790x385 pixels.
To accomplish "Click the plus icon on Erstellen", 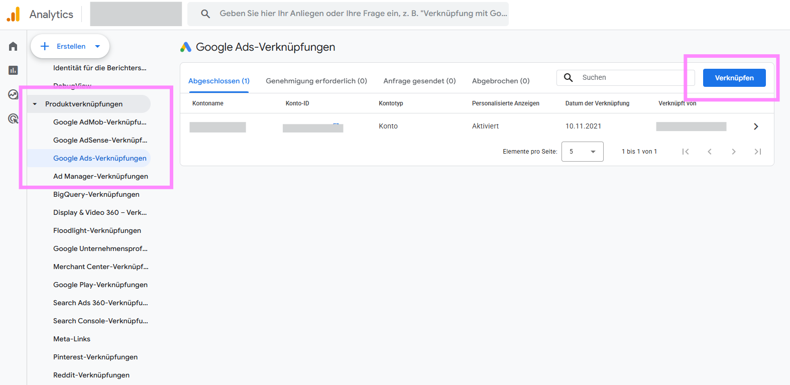I will point(45,46).
